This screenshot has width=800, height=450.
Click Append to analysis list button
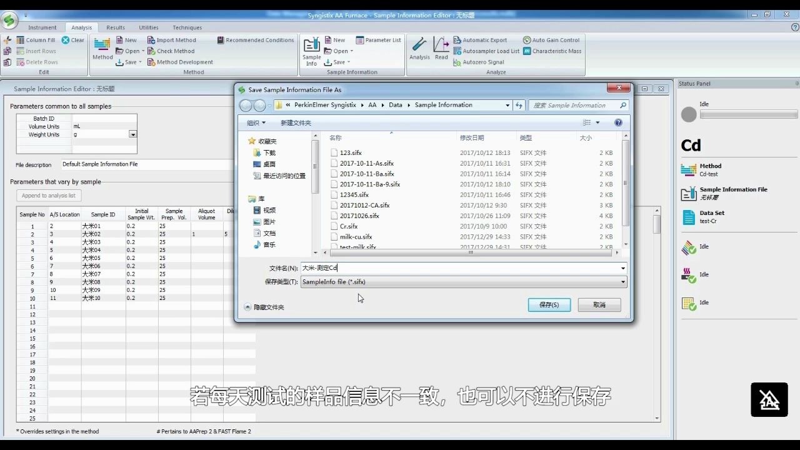(x=49, y=196)
